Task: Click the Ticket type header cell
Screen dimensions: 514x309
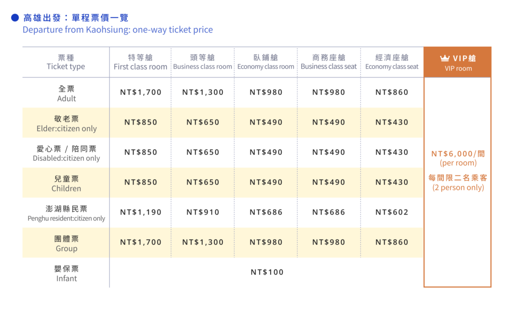Action: coord(66,62)
